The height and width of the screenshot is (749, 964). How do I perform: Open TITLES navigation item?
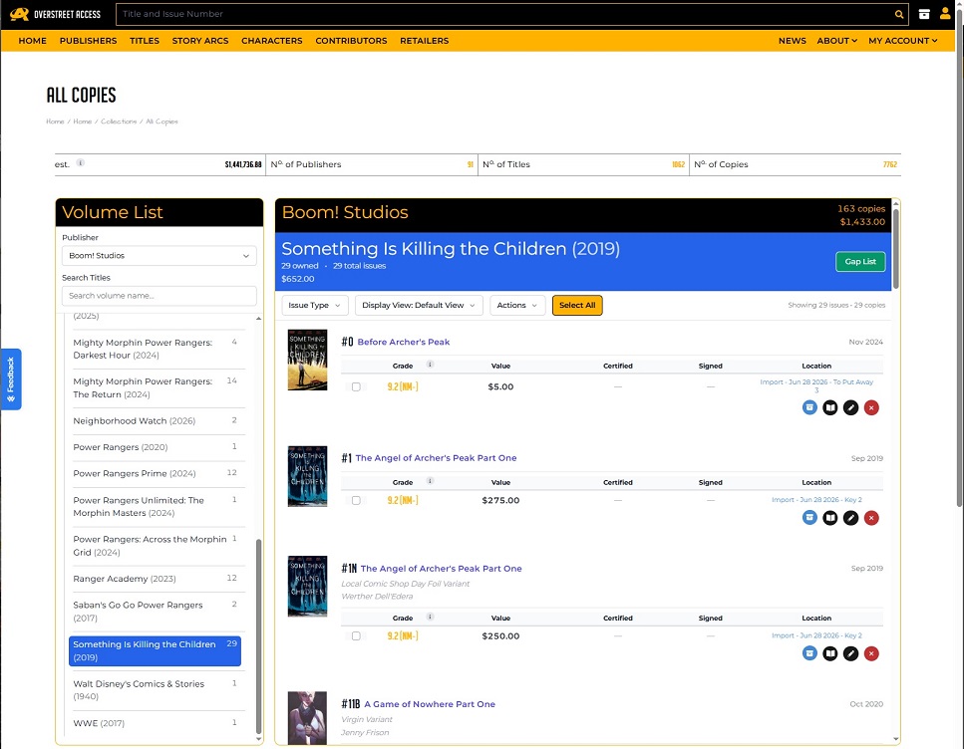pos(145,41)
